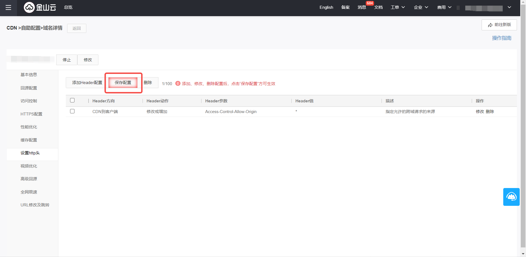Select 缓存配置 in the left menu

point(29,140)
